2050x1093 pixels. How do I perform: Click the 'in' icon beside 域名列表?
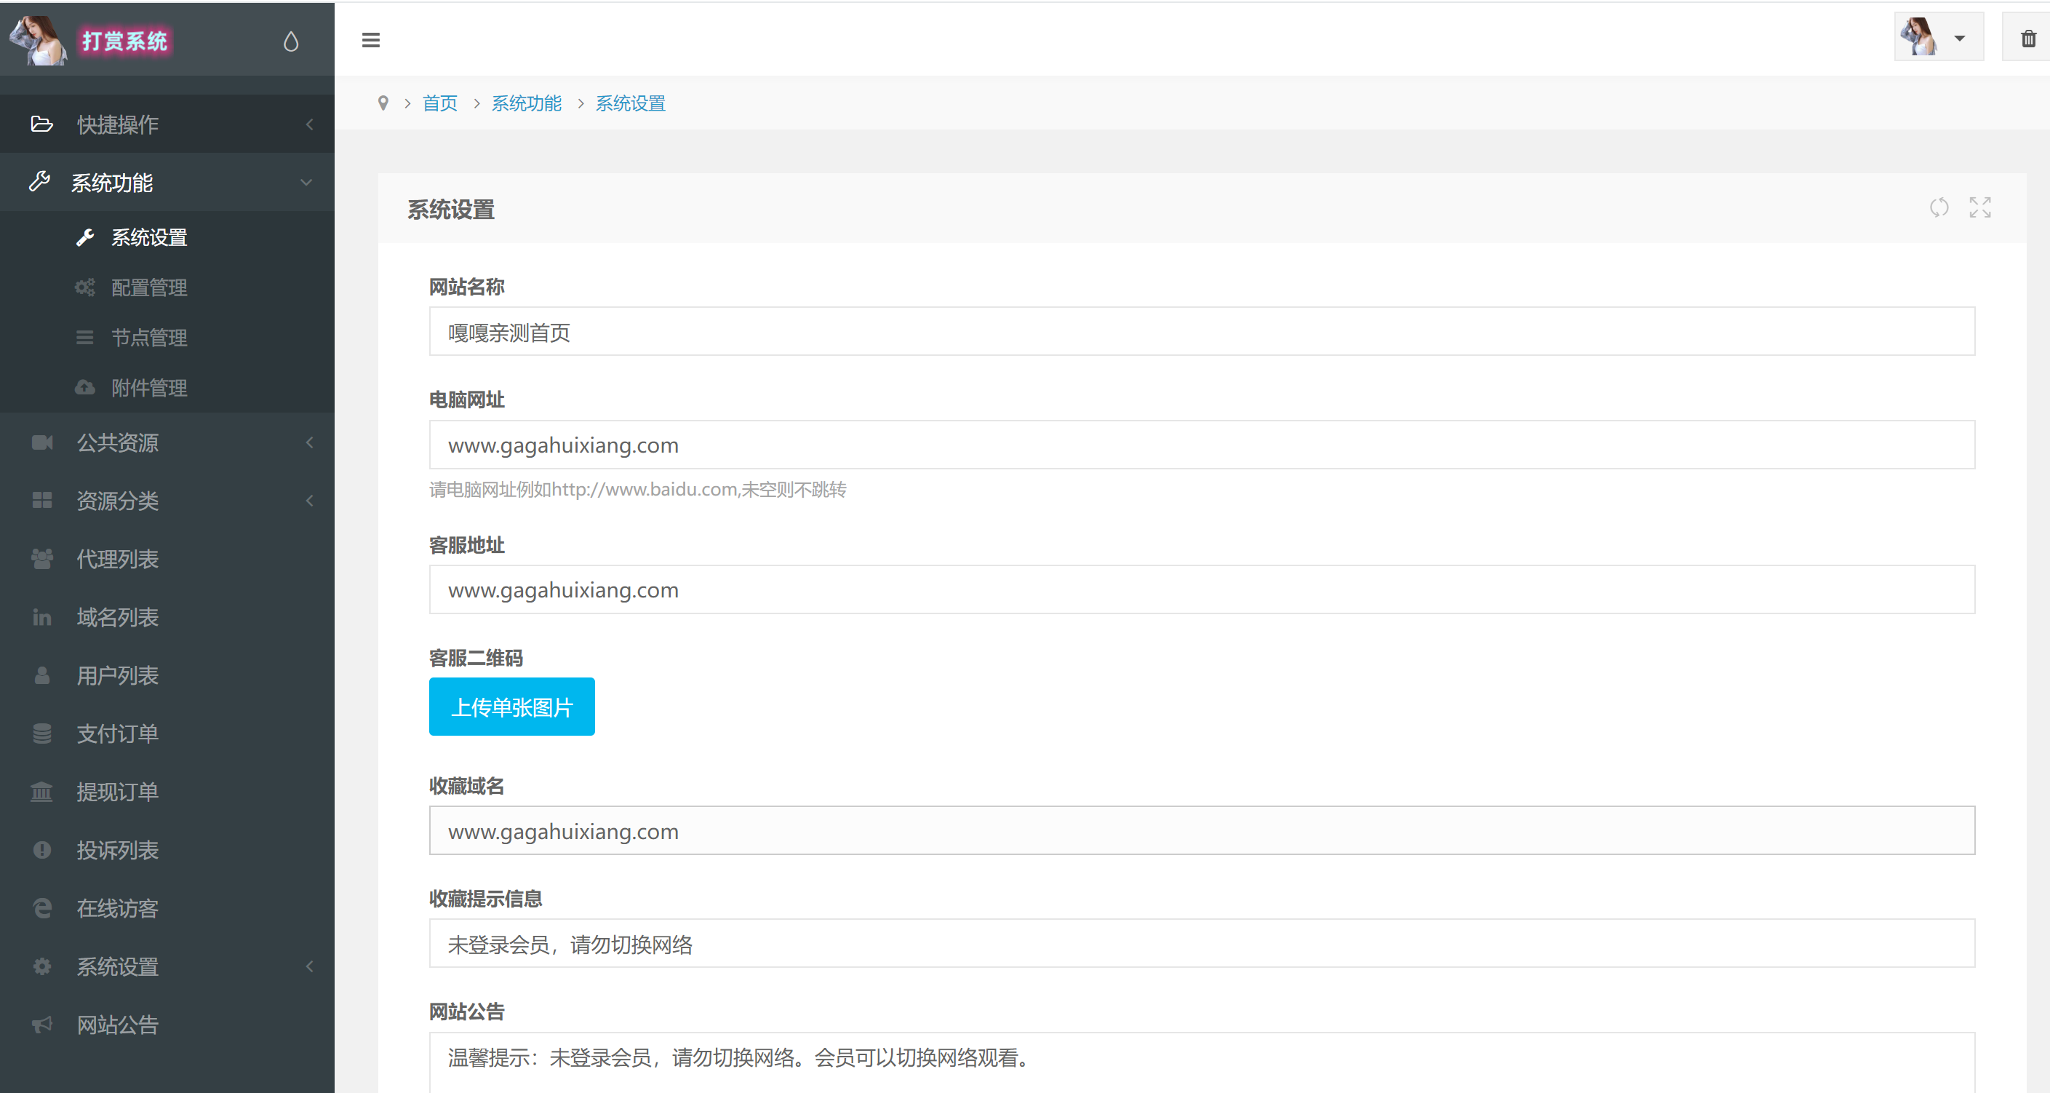click(x=42, y=617)
